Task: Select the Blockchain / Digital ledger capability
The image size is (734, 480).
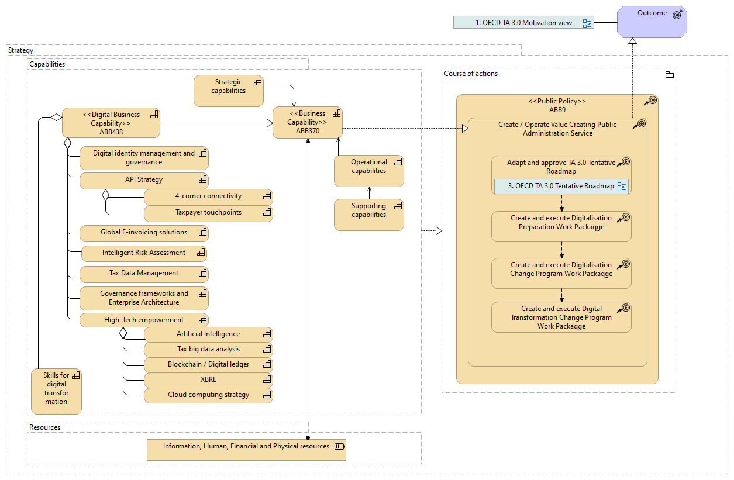Action: click(208, 365)
